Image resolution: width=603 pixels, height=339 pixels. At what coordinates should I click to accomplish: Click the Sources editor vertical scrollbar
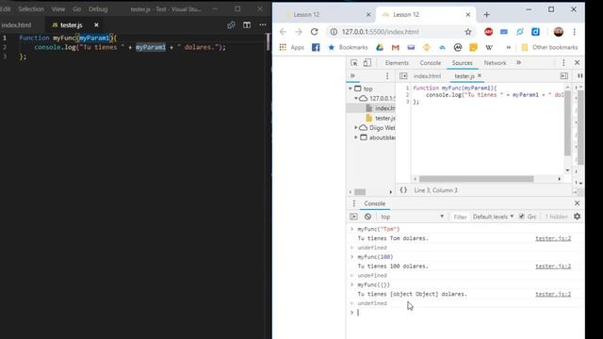coord(567,123)
